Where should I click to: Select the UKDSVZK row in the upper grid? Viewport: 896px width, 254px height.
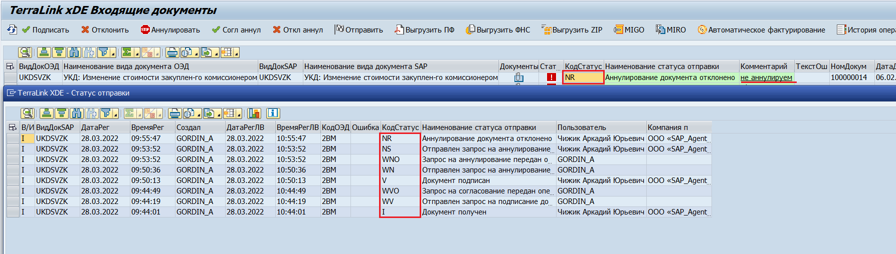pyautogui.click(x=10, y=77)
